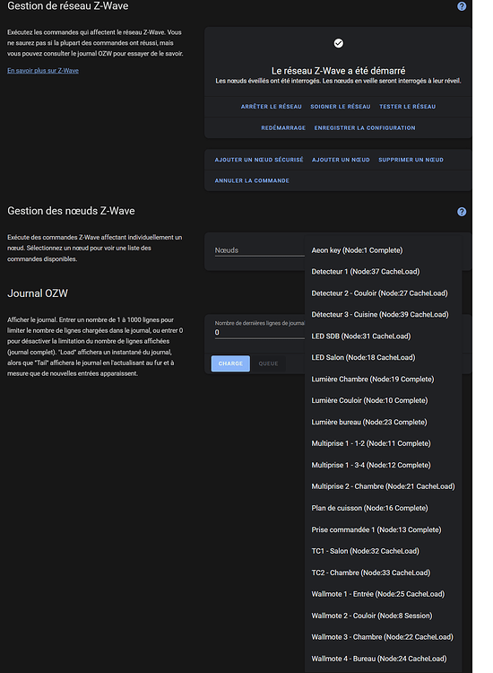
Task: Click REDÉMARRAGE button
Action: (283, 128)
